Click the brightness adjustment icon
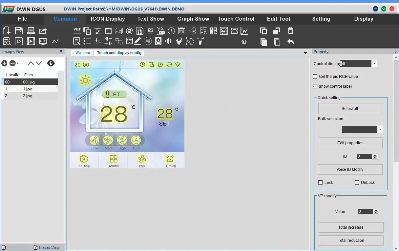 [x=244, y=42]
